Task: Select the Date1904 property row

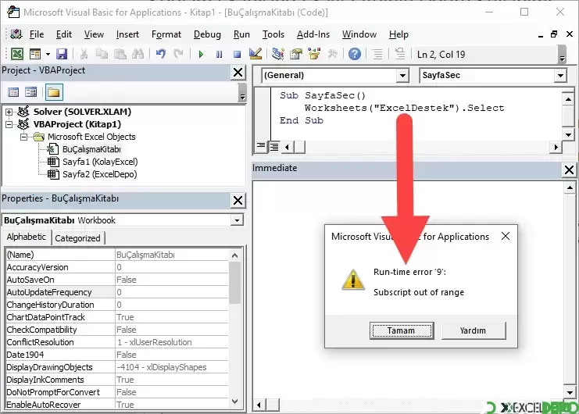Action: click(117, 355)
